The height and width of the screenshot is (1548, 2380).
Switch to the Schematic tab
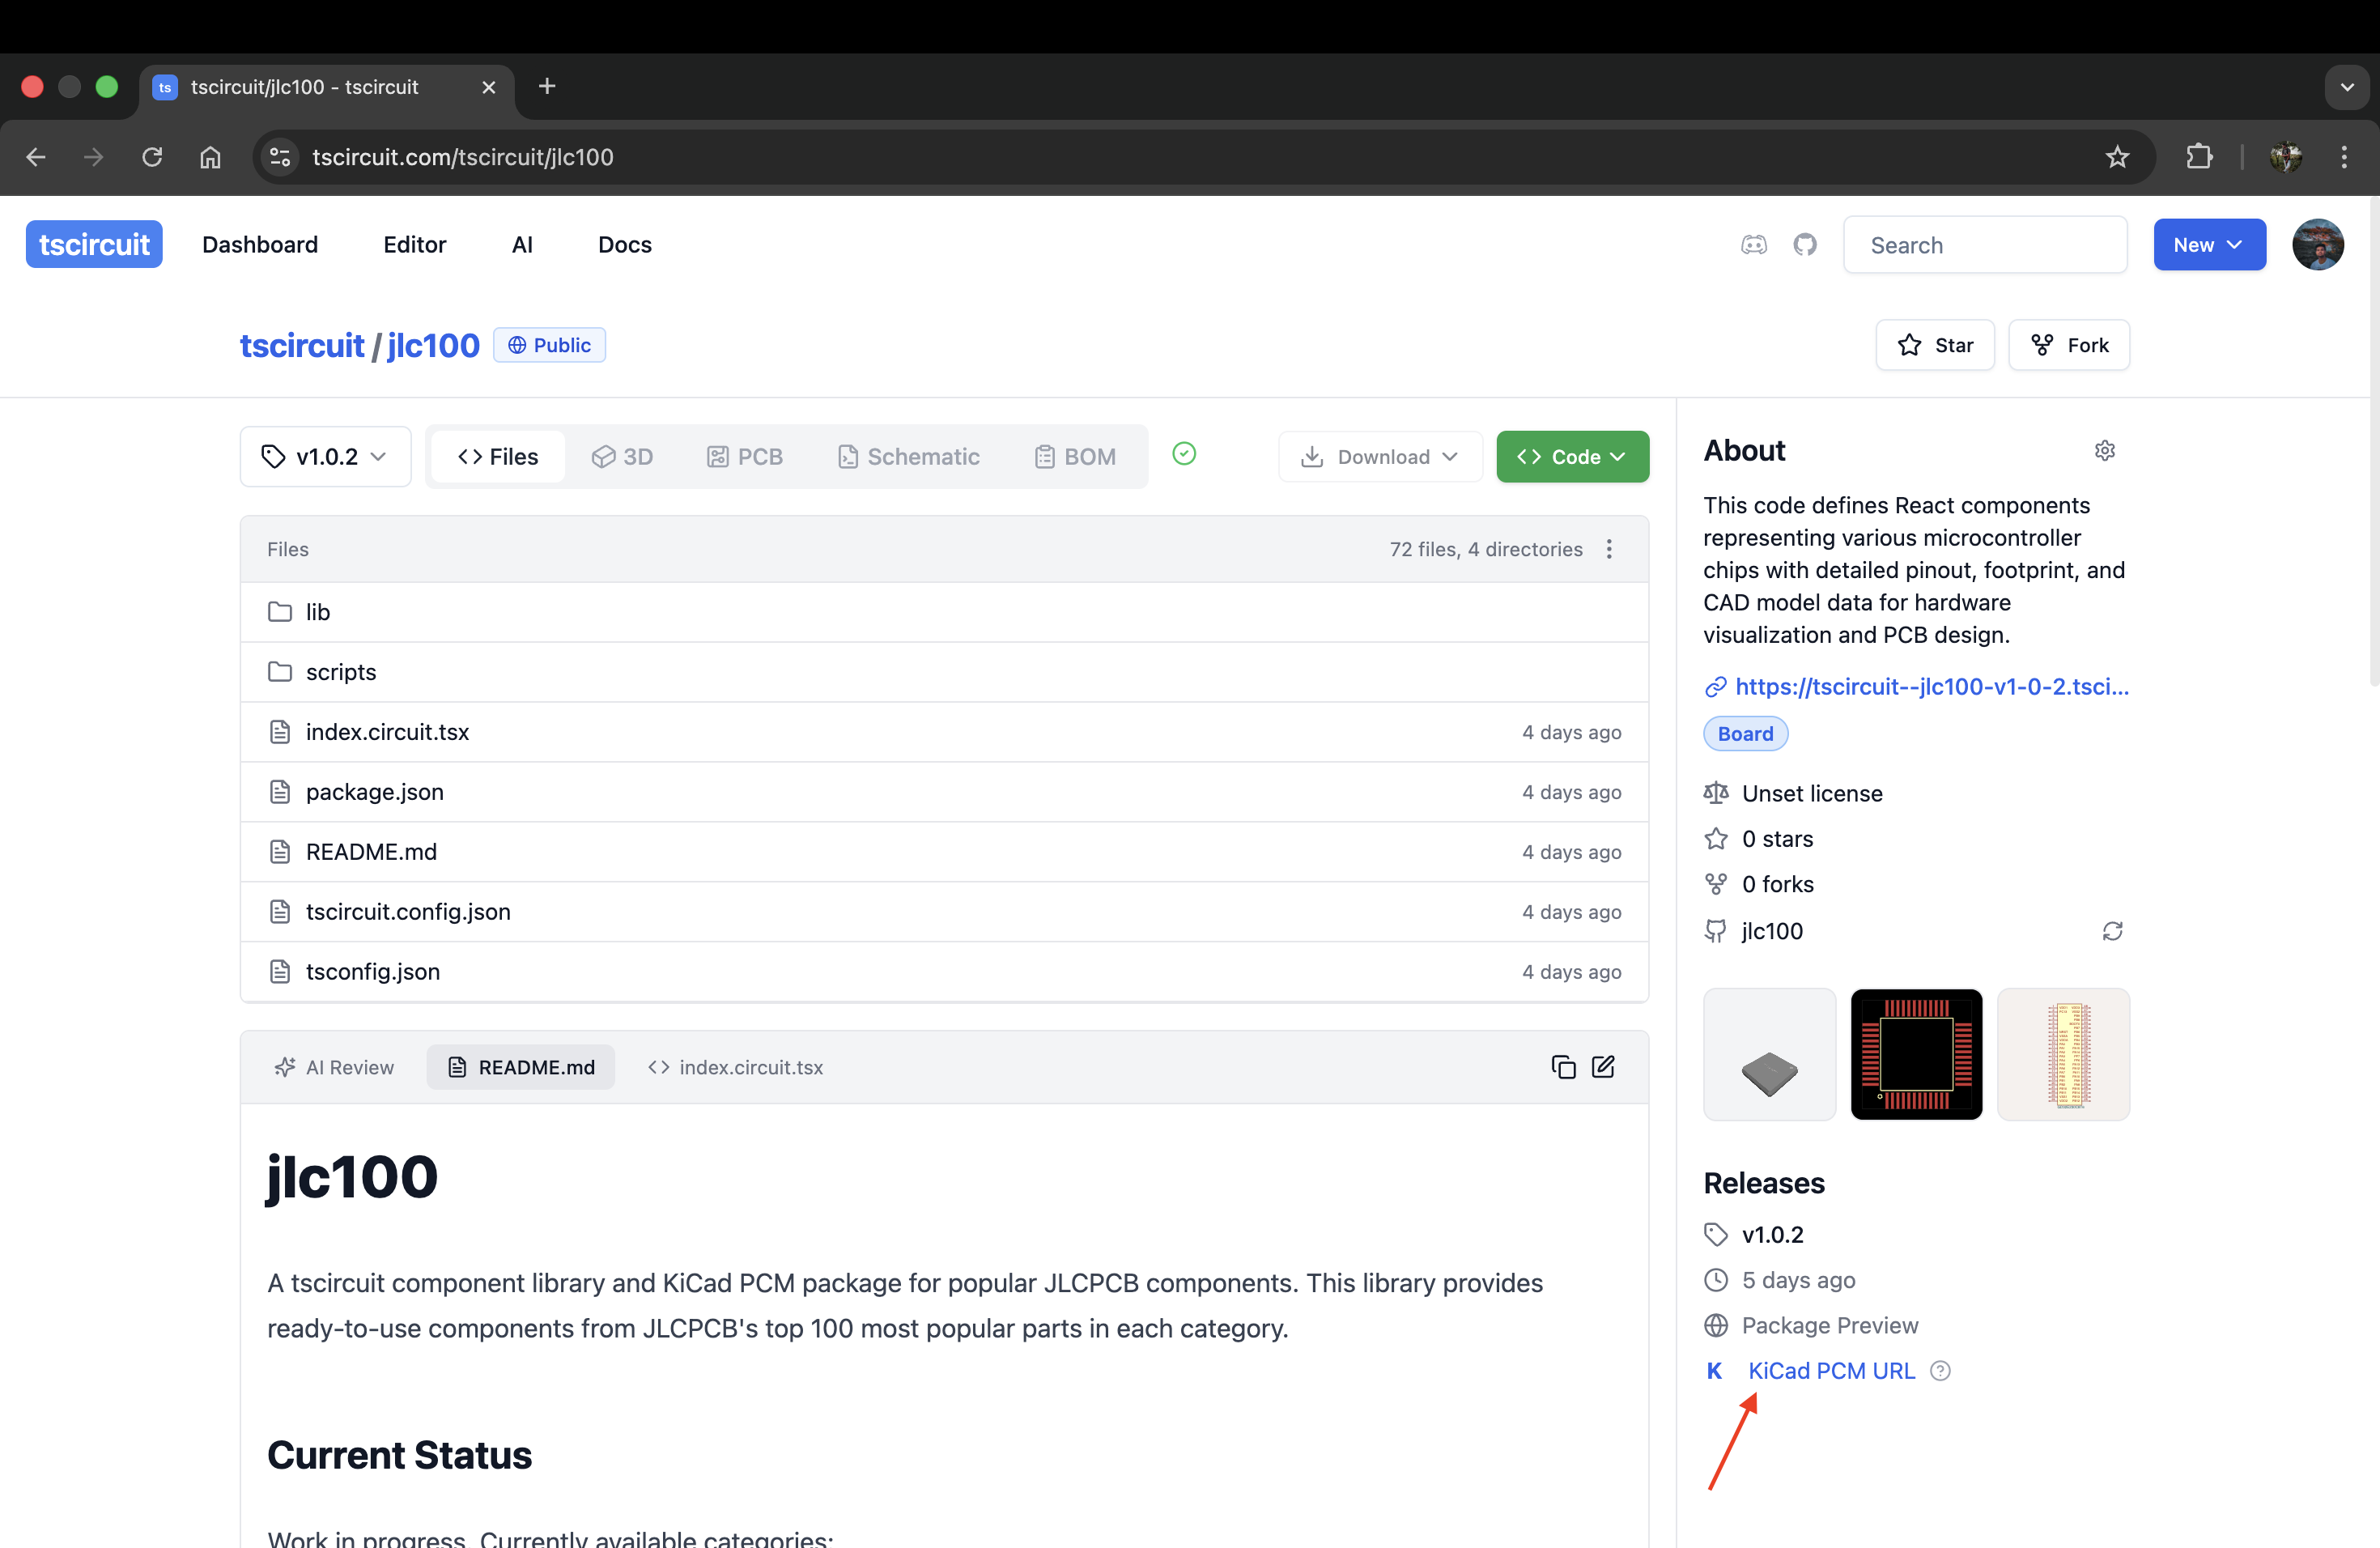(908, 457)
